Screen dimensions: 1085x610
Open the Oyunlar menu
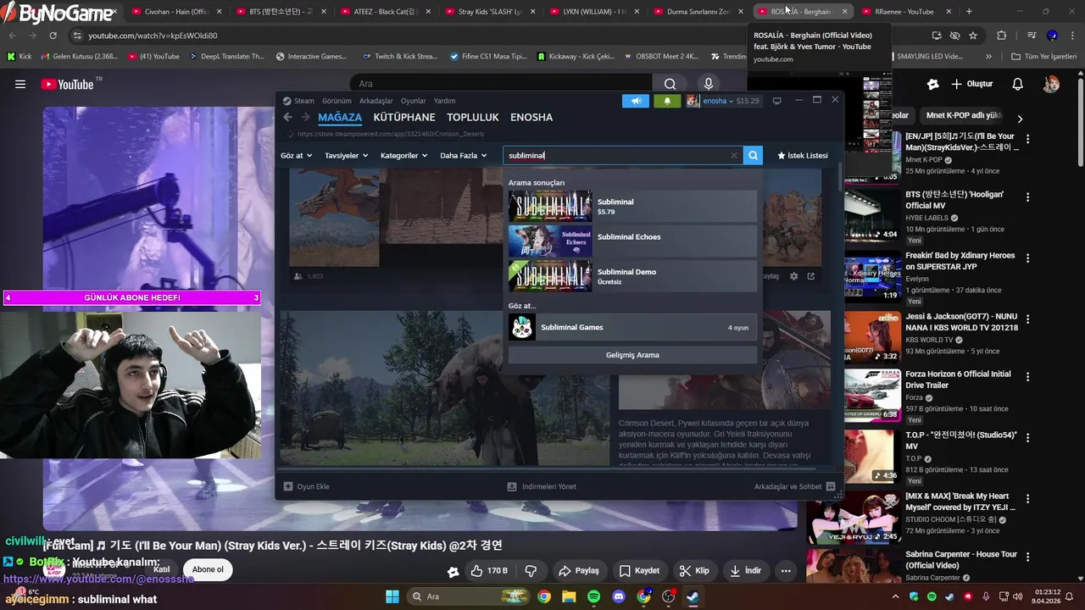tap(414, 101)
